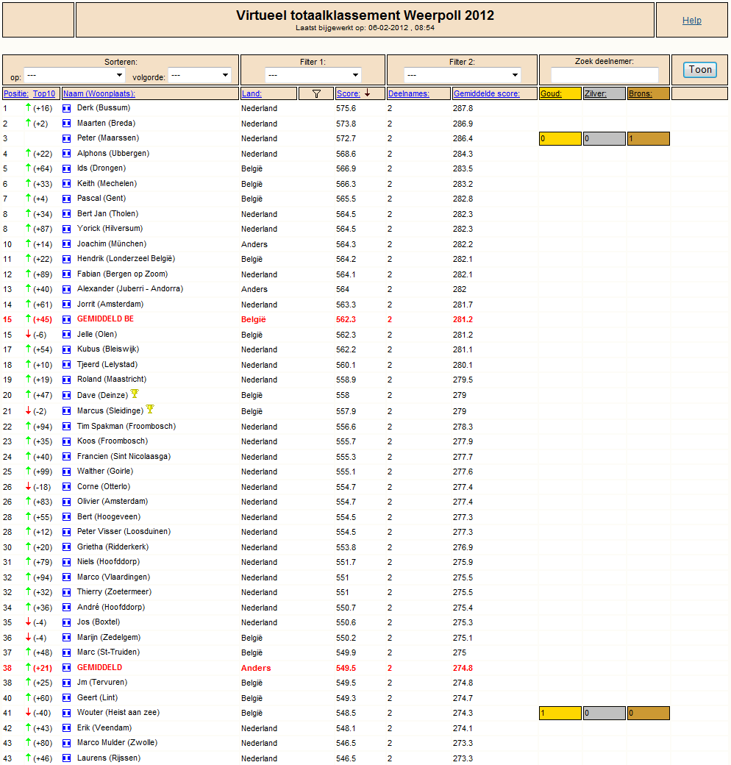Click the blue icon for GEMIDDELD BE row
This screenshot has width=731, height=765.
tap(67, 319)
